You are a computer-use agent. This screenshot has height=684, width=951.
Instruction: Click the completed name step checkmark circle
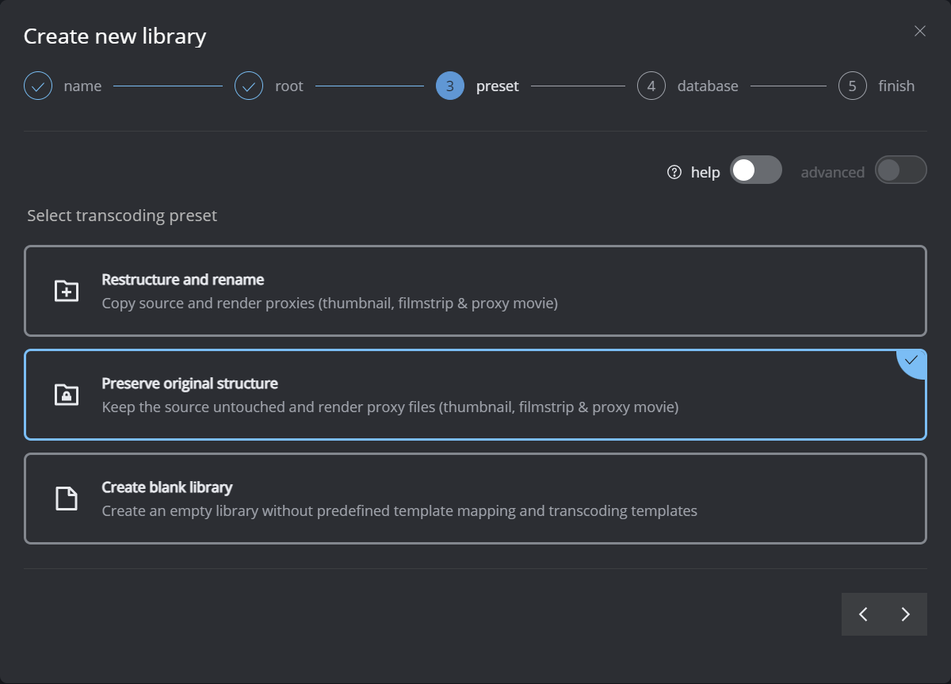pos(38,86)
